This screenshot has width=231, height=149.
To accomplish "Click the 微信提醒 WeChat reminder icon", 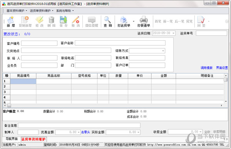I will pos(92,22).
